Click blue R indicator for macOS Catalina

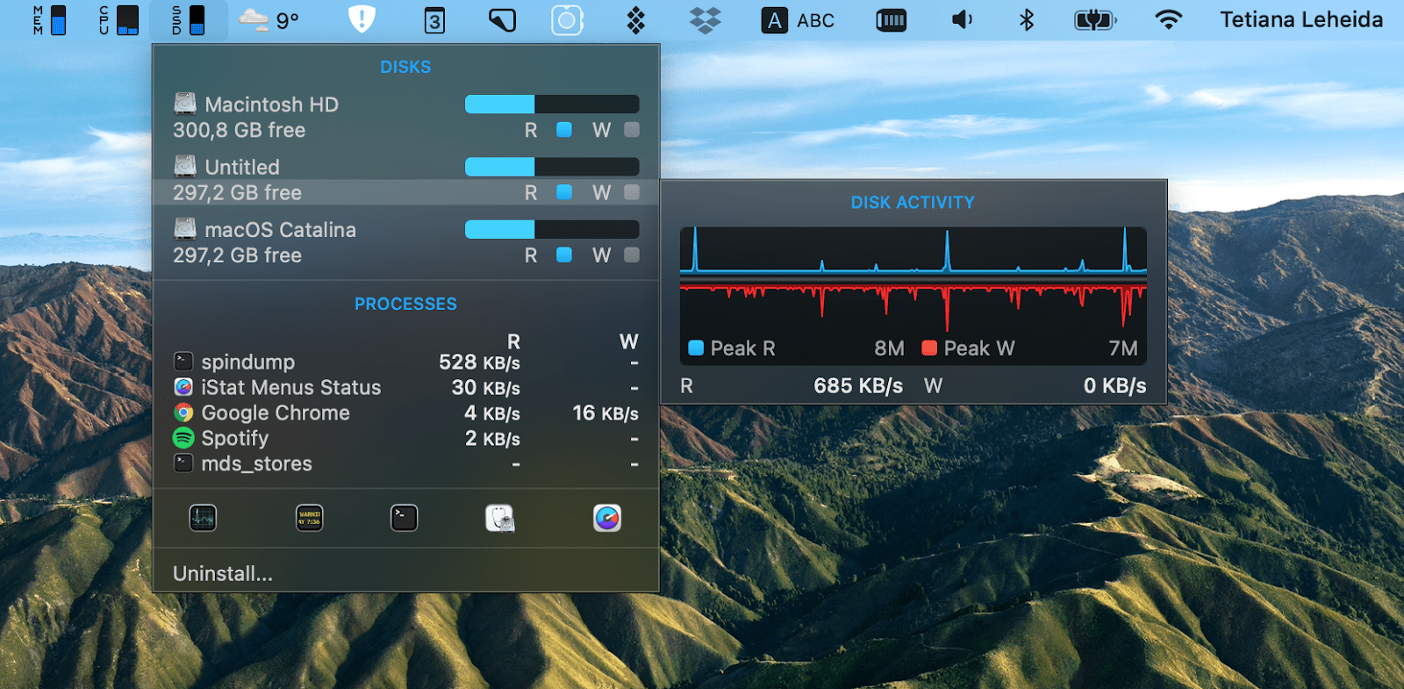564,255
